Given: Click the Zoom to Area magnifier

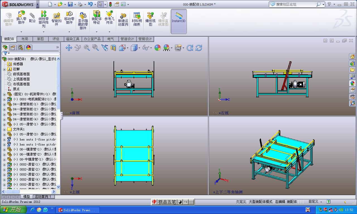Looking at the screenshot, I should (95, 48).
